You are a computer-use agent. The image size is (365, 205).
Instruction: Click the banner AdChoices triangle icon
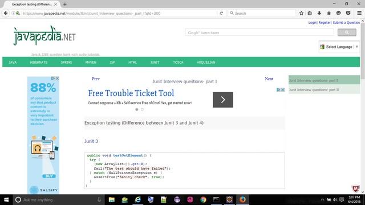(x=278, y=90)
